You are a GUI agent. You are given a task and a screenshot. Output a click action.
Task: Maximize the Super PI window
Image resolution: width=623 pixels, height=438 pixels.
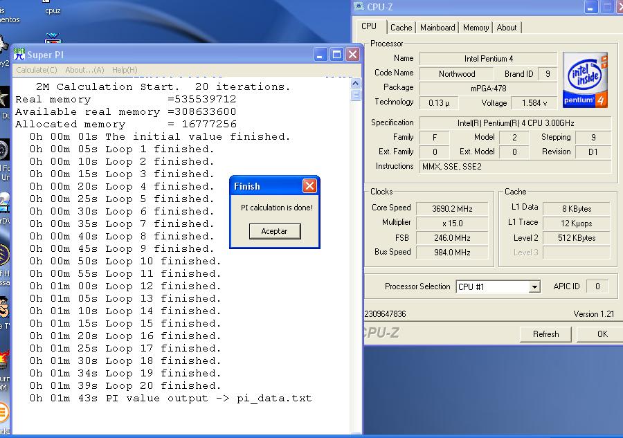(336, 55)
